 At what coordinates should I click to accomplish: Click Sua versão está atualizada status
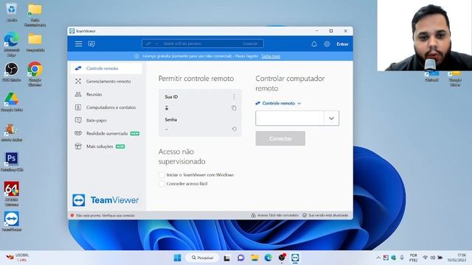[x=325, y=216]
